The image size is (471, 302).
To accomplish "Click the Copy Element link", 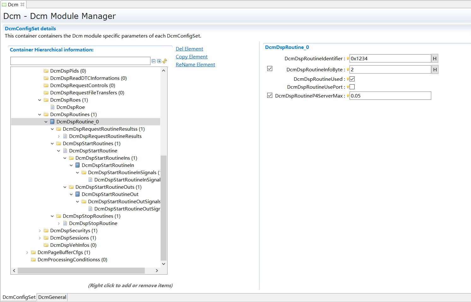I will coord(191,56).
